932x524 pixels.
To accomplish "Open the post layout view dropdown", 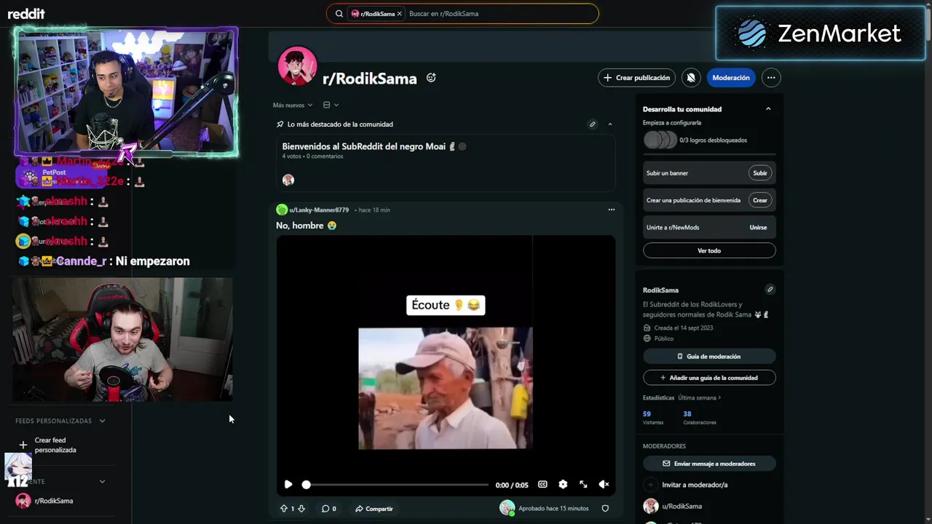I will 331,105.
